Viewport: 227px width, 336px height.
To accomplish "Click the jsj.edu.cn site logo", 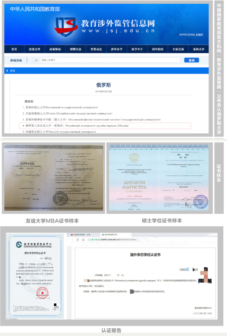I will tap(66, 27).
